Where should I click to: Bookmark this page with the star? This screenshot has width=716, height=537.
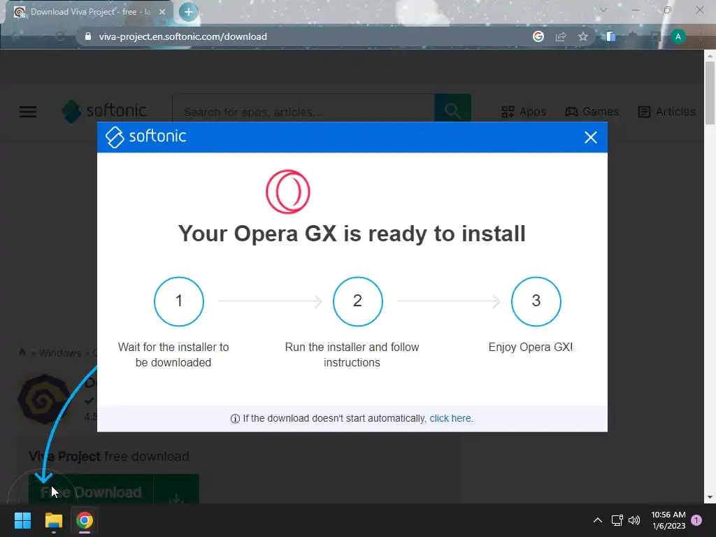[x=582, y=37]
